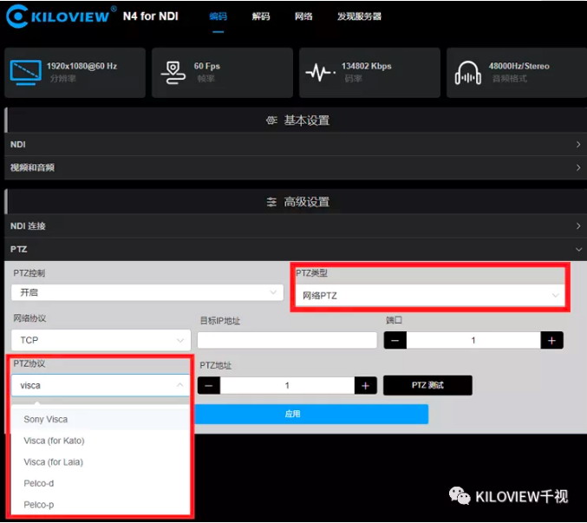This screenshot has width=587, height=523.
Task: Switch to the 解码 tab
Action: pyautogui.click(x=260, y=16)
